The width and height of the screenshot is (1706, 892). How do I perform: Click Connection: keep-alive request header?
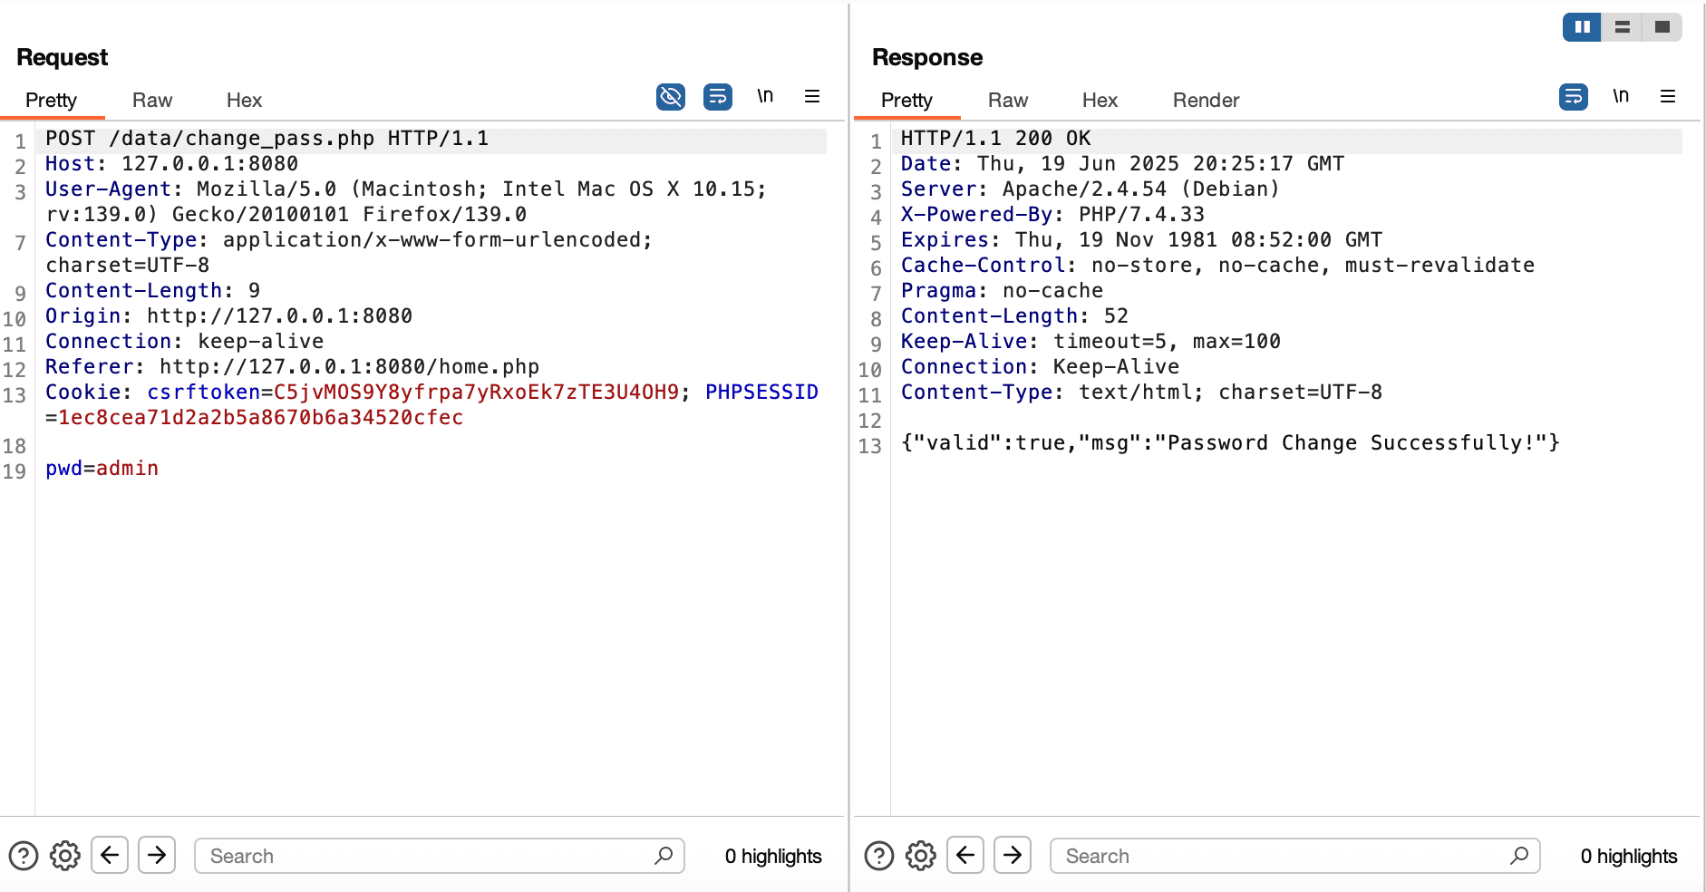[185, 342]
